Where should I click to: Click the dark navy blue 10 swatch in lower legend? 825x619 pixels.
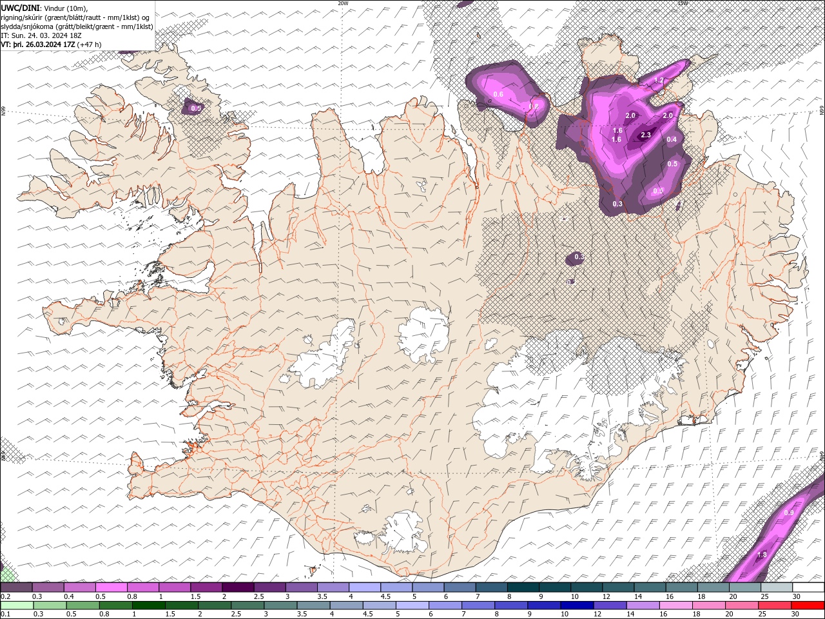click(576, 605)
